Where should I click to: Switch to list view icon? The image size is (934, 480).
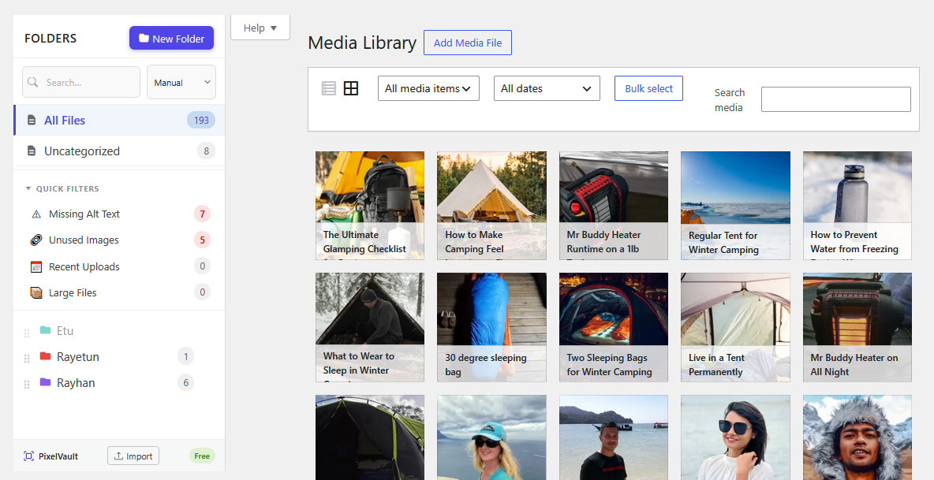pyautogui.click(x=329, y=88)
